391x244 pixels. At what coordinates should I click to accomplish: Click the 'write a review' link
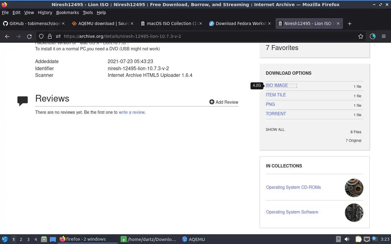click(132, 112)
